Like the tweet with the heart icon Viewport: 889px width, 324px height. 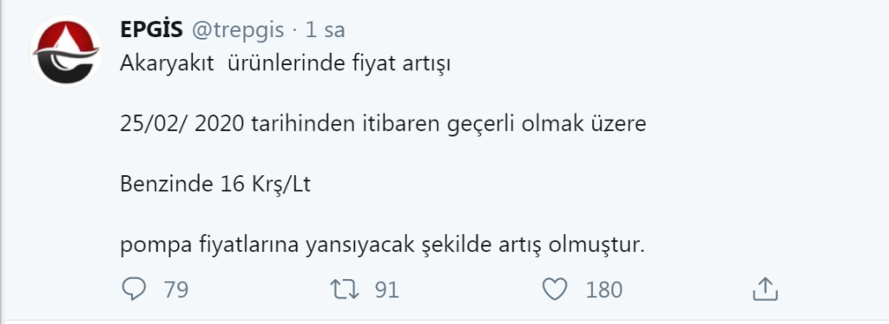click(555, 289)
